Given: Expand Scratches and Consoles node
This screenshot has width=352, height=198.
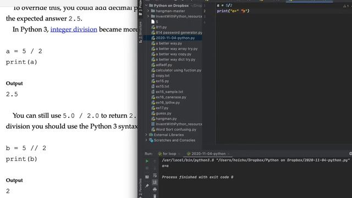Looking at the screenshot, I should [146, 140].
